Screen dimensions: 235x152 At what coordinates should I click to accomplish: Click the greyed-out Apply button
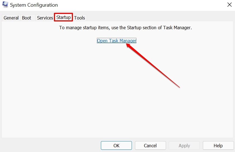[184, 146]
